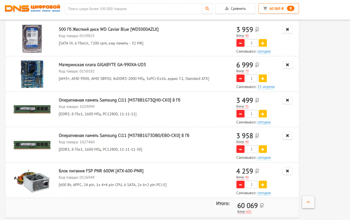Click Бонус 43 under FSP supply price
350x220 pixels.
click(x=242, y=177)
